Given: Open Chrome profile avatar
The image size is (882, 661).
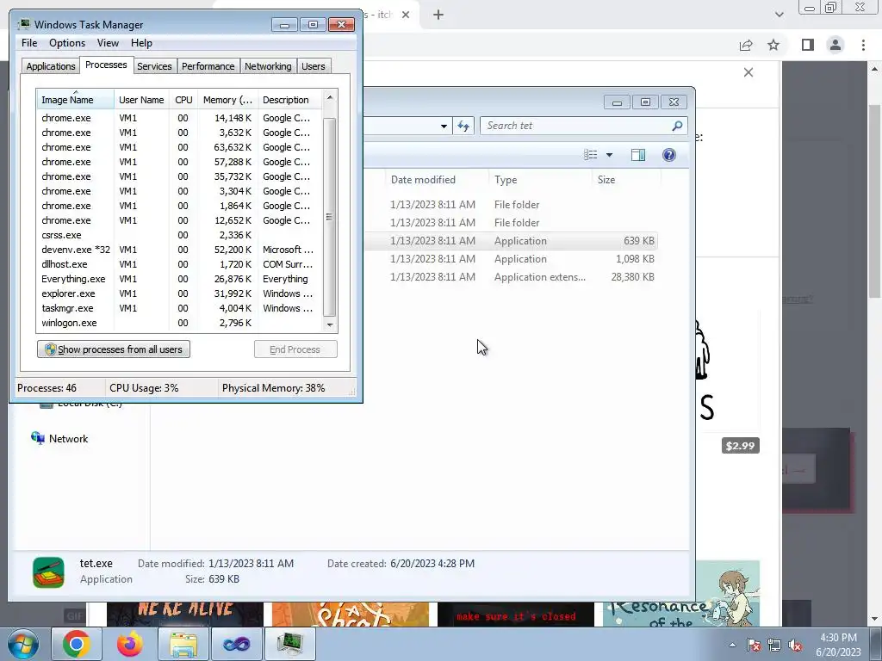Looking at the screenshot, I should 835,45.
